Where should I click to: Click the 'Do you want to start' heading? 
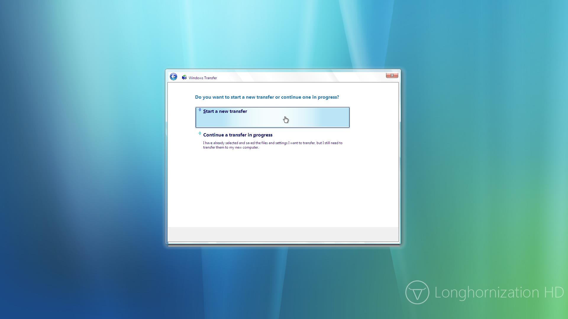click(x=267, y=97)
